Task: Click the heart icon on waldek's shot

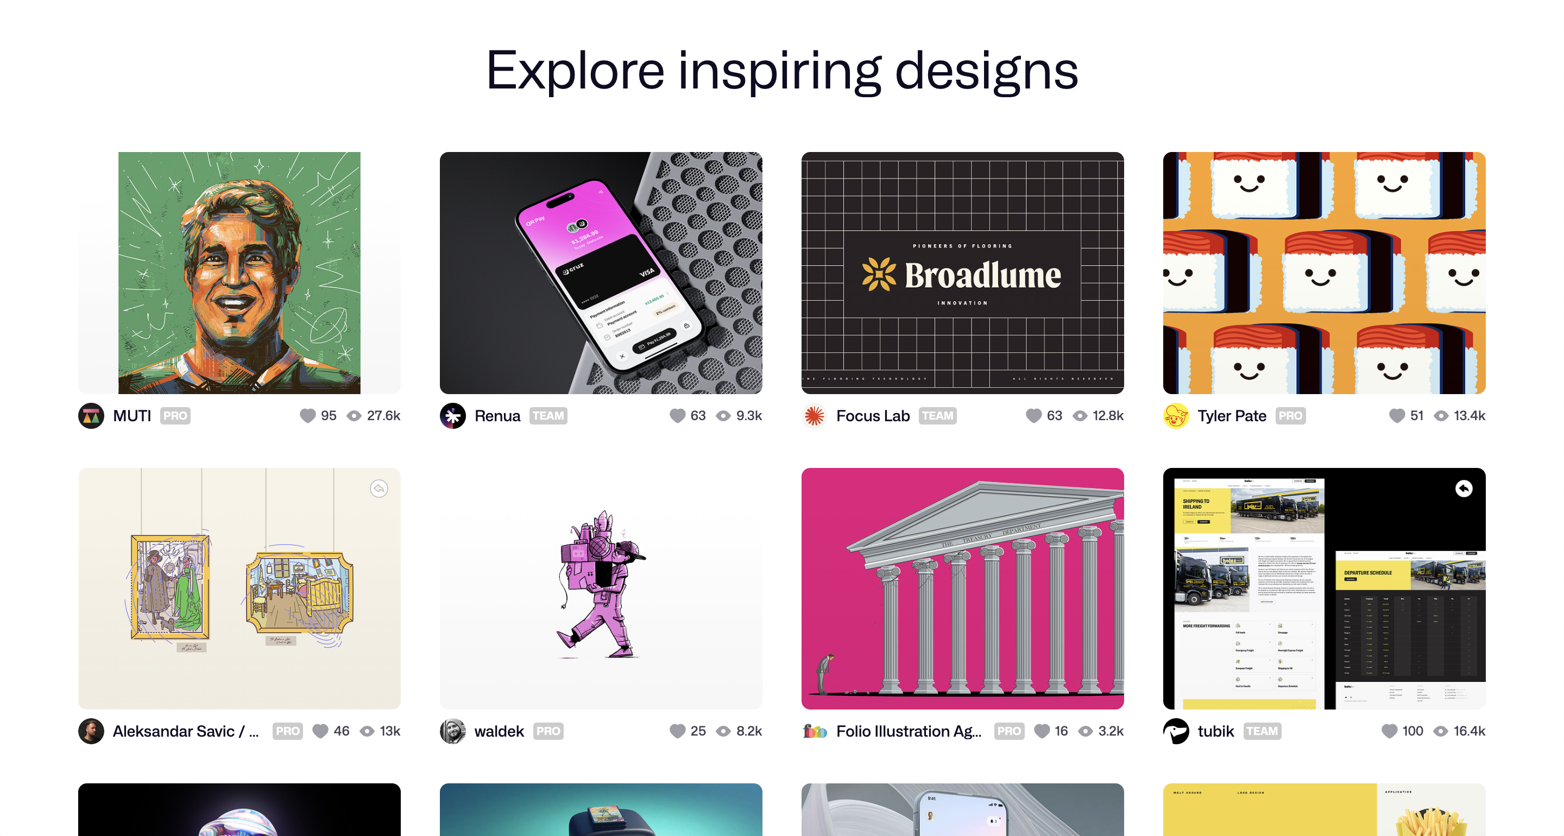Action: coord(677,731)
